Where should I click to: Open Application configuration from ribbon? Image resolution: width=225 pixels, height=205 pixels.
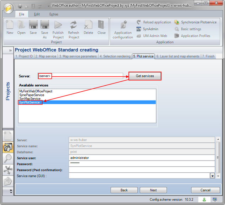pyautogui.click(x=123, y=29)
